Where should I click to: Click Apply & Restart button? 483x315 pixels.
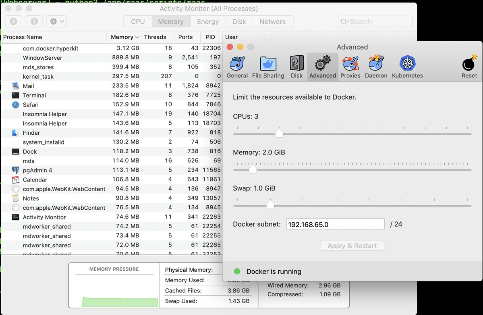coord(352,246)
